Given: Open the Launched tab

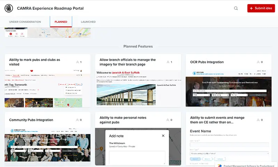Looking at the screenshot, I should coord(88,22).
